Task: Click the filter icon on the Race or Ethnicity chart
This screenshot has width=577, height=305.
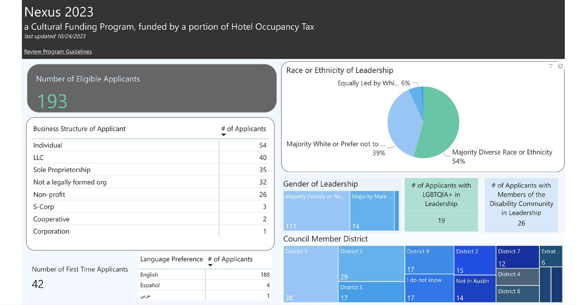Action: coord(551,66)
